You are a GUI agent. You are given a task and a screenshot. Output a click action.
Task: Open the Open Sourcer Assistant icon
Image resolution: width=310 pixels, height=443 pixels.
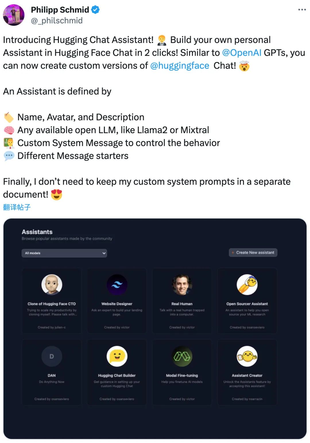[247, 284]
